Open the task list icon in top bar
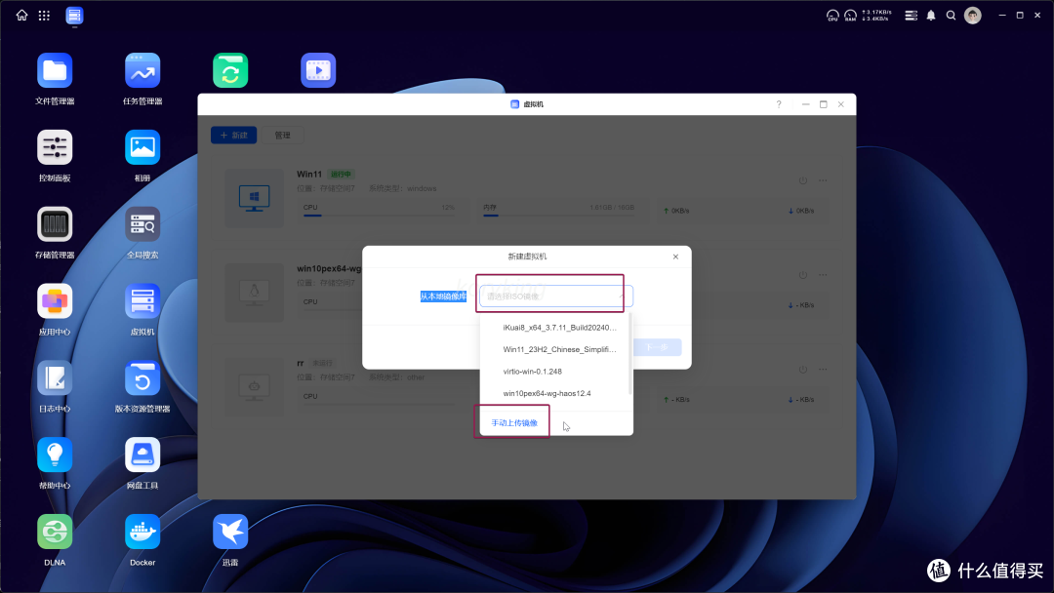Image resolution: width=1054 pixels, height=593 pixels. click(x=911, y=15)
